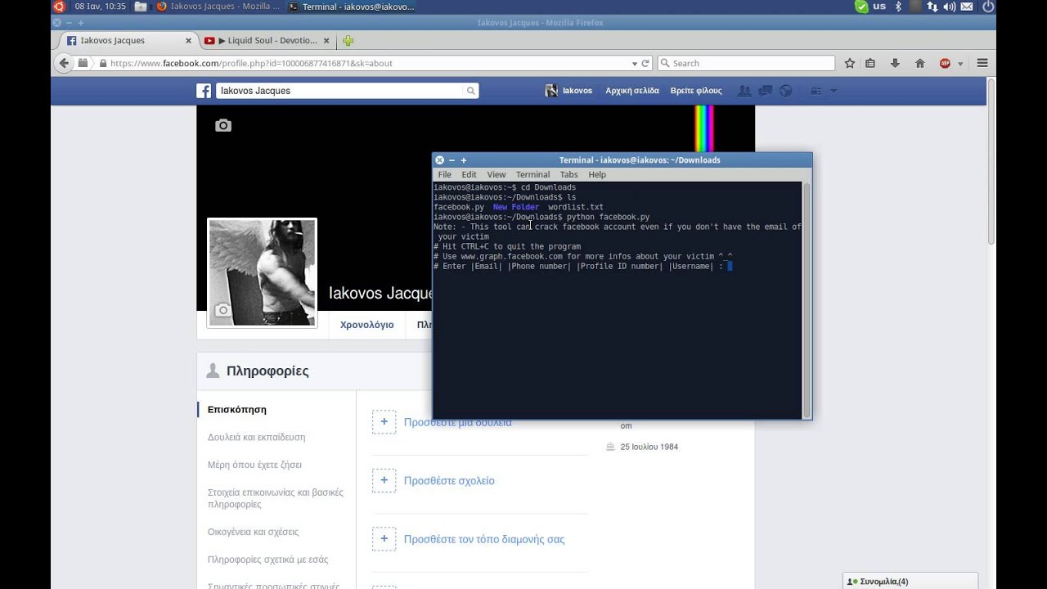Select 'Μέρη όπου έχετε ζήσει' in sidebar
The height and width of the screenshot is (589, 1047).
pos(255,465)
